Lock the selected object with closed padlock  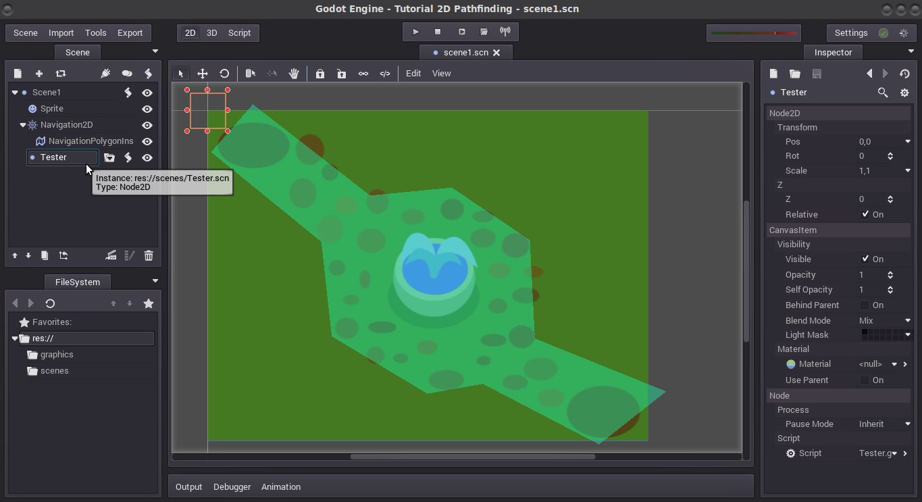click(320, 74)
